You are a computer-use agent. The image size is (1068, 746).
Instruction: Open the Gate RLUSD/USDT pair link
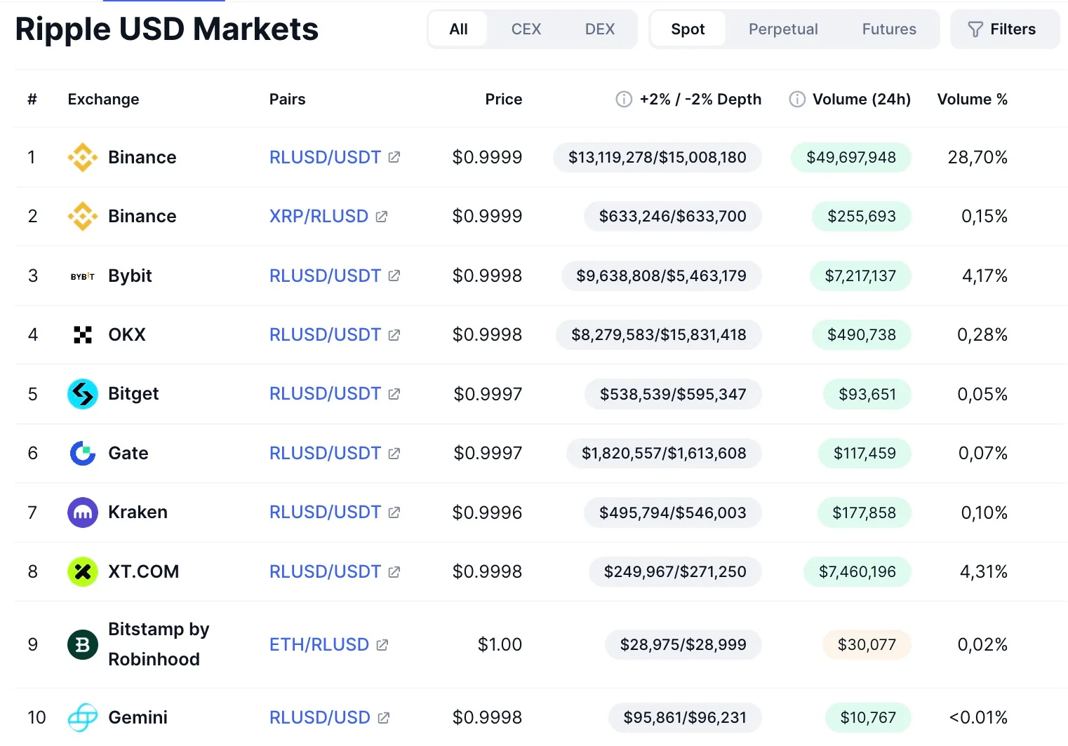pos(325,453)
